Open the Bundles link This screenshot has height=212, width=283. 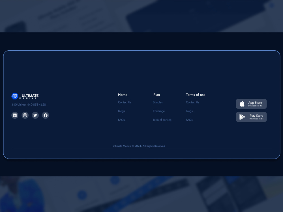pos(158,102)
